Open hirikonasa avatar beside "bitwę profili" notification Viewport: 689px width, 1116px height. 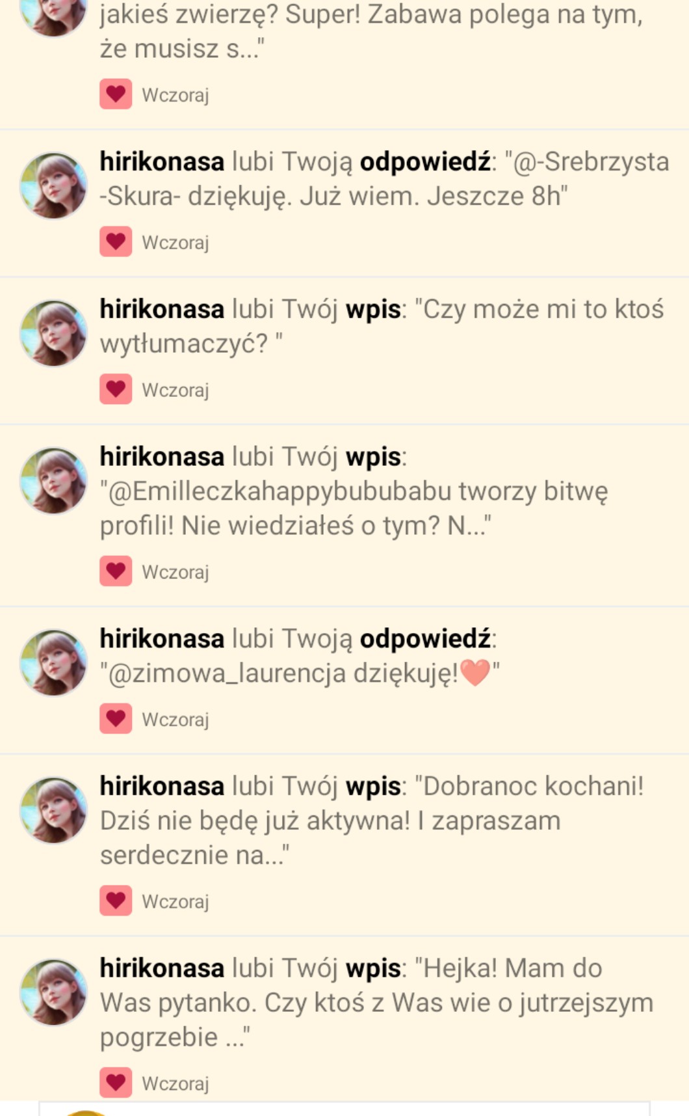pos(53,481)
